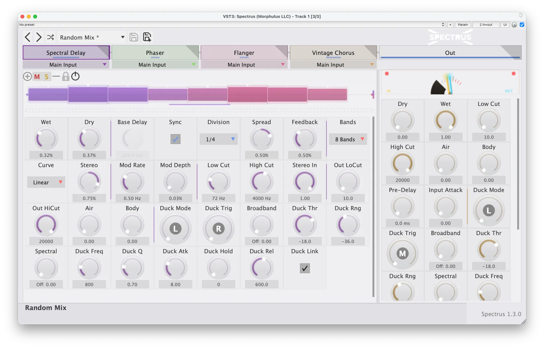Open Main Input dropdown under Phaser
This screenshot has width=544, height=348.
pyautogui.click(x=155, y=65)
